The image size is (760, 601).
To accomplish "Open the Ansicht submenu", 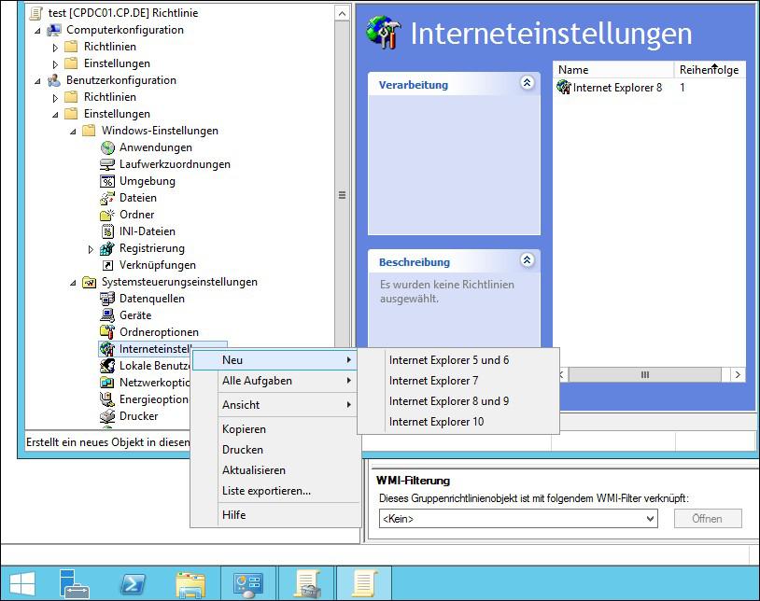I will pyautogui.click(x=274, y=405).
